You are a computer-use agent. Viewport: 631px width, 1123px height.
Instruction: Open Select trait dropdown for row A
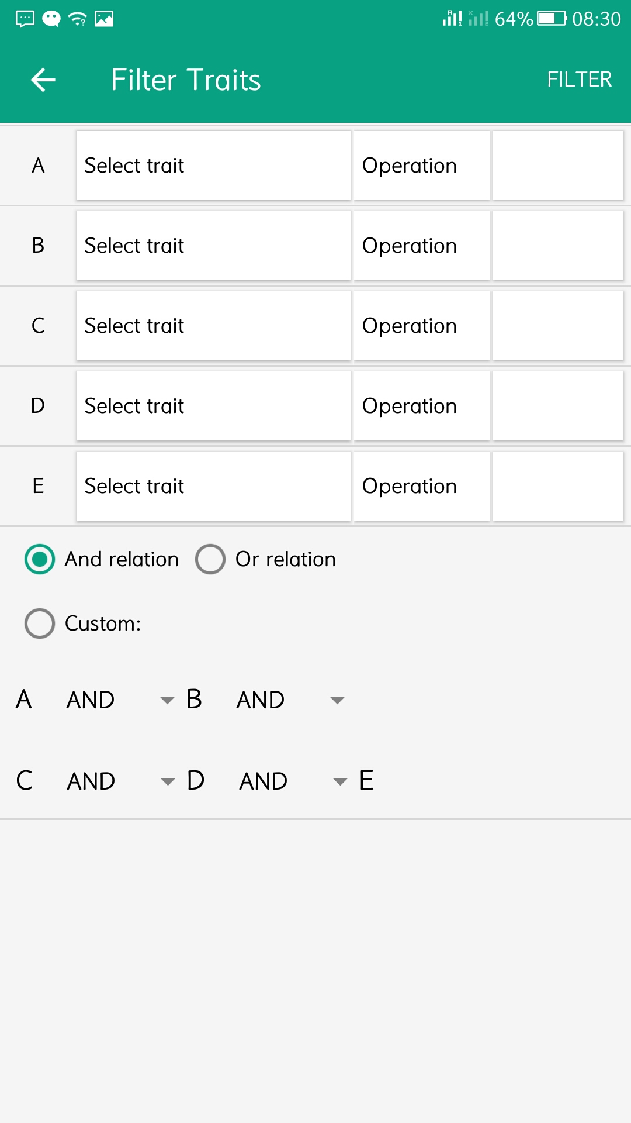[x=213, y=166]
